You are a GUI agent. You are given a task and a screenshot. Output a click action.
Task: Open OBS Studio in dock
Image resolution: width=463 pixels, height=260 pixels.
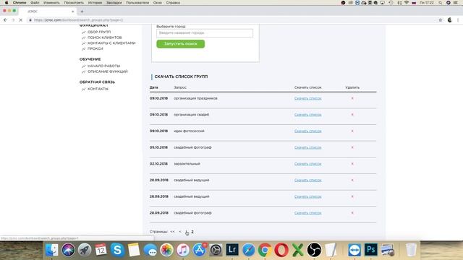(x=314, y=250)
